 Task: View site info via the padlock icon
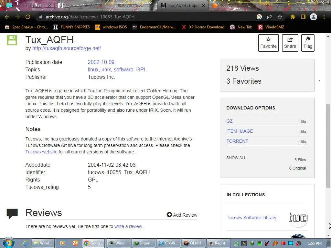tap(41, 17)
